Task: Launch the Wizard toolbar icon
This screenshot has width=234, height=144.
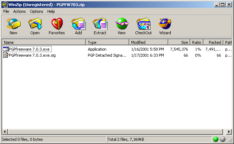Action: pyautogui.click(x=165, y=24)
